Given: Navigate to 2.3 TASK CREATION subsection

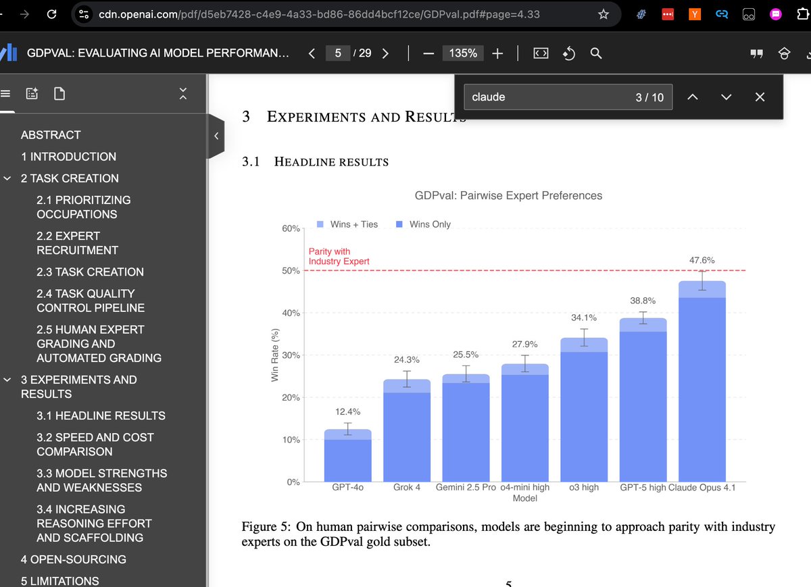Looking at the screenshot, I should 90,272.
